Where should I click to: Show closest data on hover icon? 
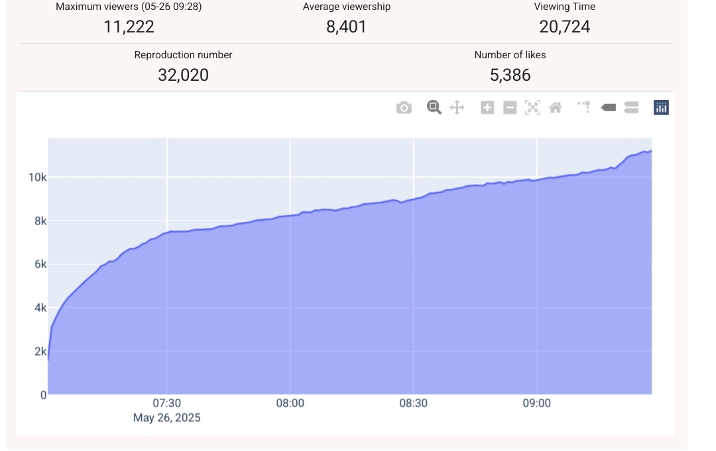click(608, 108)
